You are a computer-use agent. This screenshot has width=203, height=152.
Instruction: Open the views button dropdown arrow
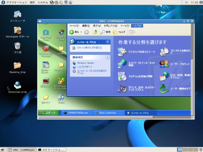point(134,32)
